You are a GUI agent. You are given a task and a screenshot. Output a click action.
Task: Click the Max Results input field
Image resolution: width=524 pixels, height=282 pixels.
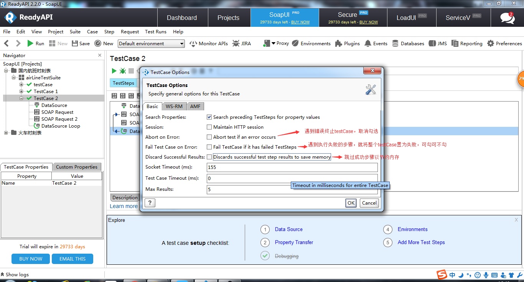click(292, 189)
